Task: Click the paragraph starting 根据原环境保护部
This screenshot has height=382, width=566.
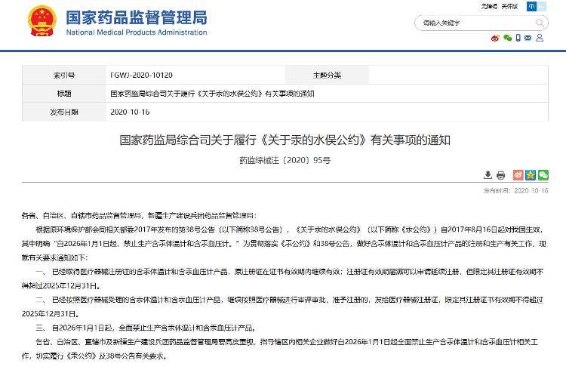Action: tap(284, 244)
